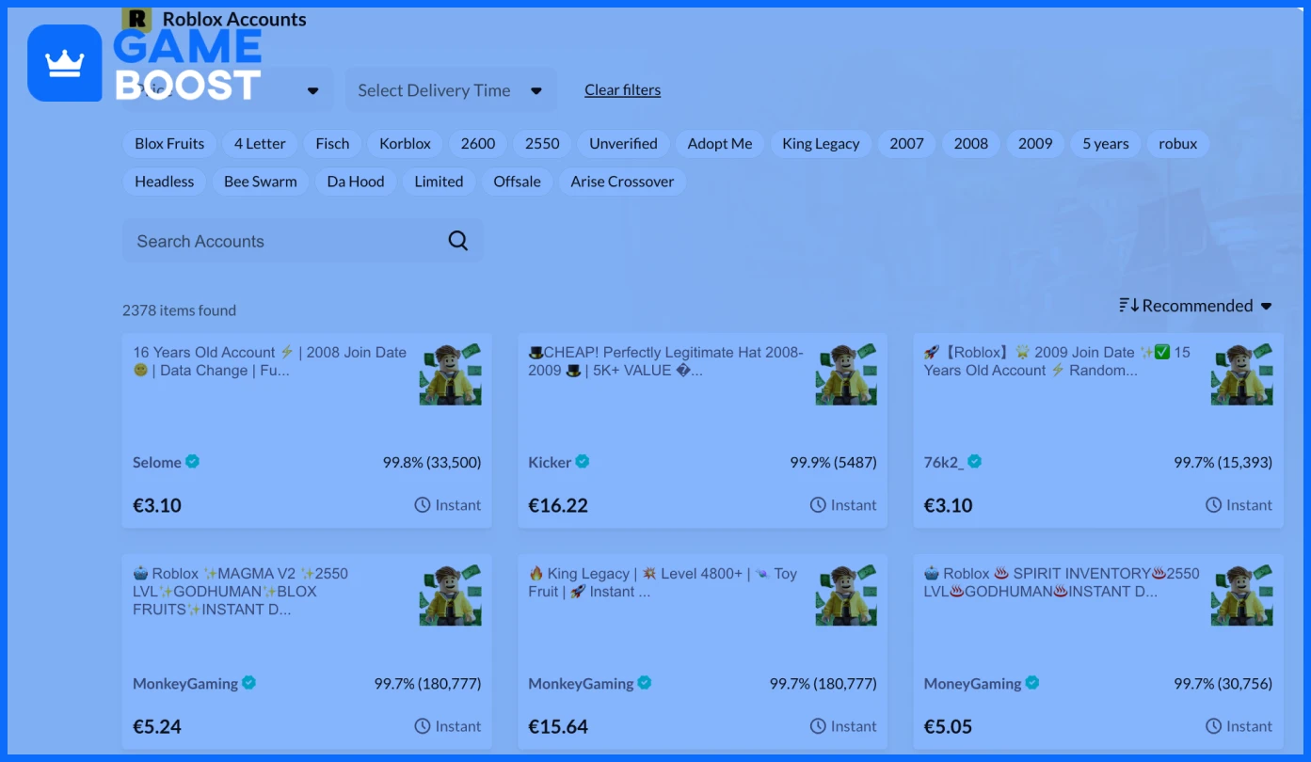Toggle the 2600 filter tag
This screenshot has height=762, width=1311.
pyautogui.click(x=478, y=144)
